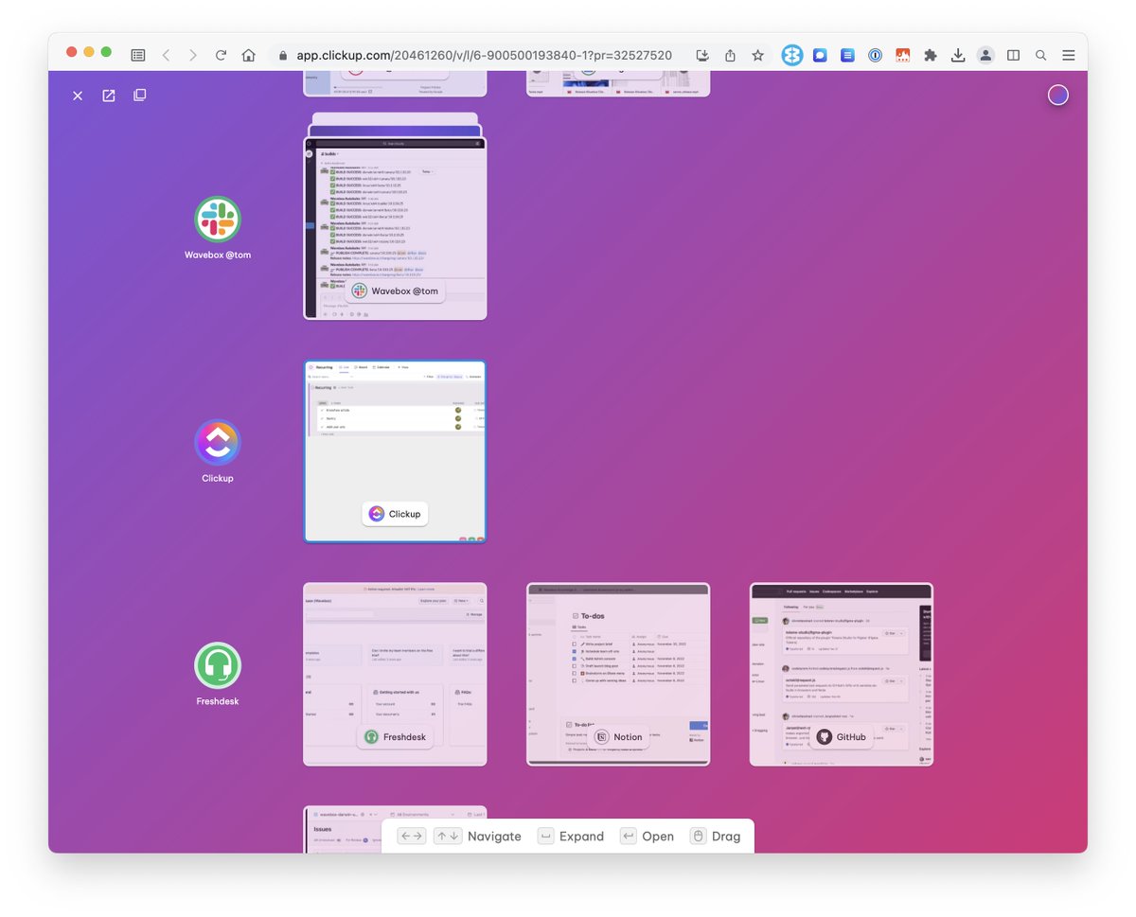Open the red-orange extension icon

click(x=902, y=56)
